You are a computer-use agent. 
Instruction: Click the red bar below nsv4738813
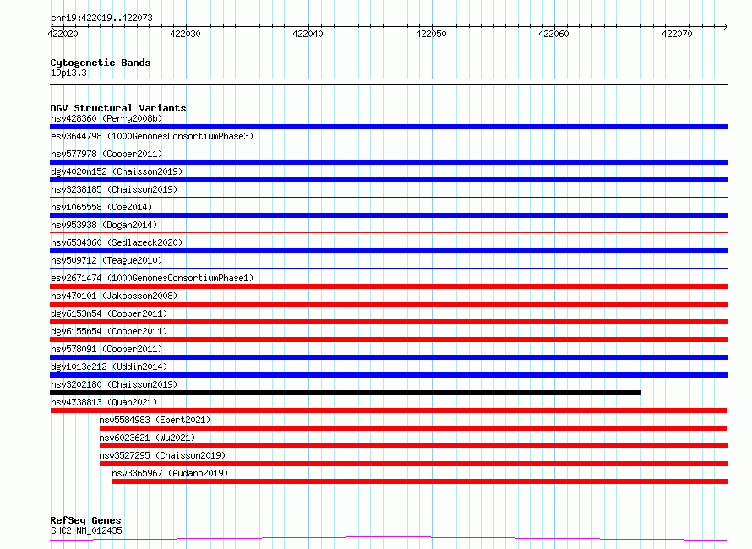coord(389,410)
